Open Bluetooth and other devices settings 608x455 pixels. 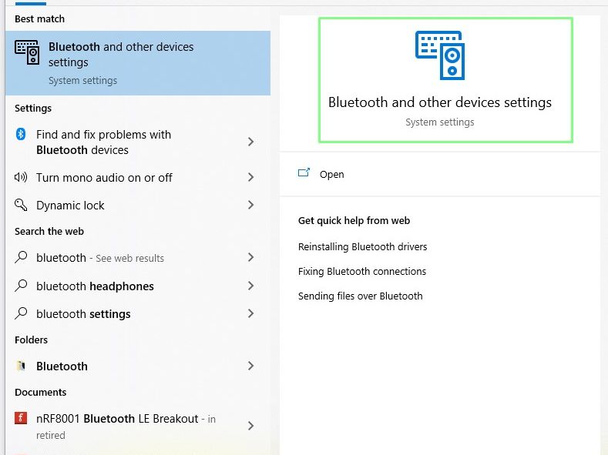click(x=331, y=175)
